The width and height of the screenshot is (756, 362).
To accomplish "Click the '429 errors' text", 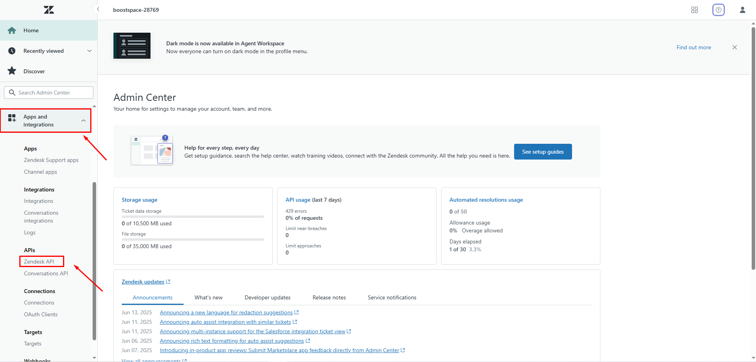I will [296, 211].
